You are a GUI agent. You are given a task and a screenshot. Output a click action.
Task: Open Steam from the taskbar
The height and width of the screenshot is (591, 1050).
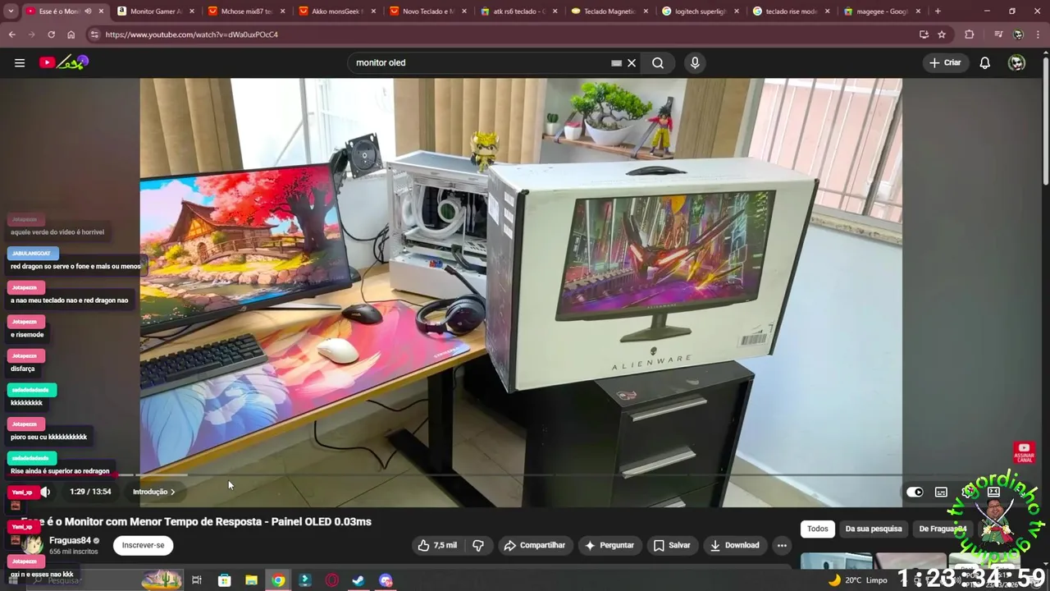coord(358,580)
